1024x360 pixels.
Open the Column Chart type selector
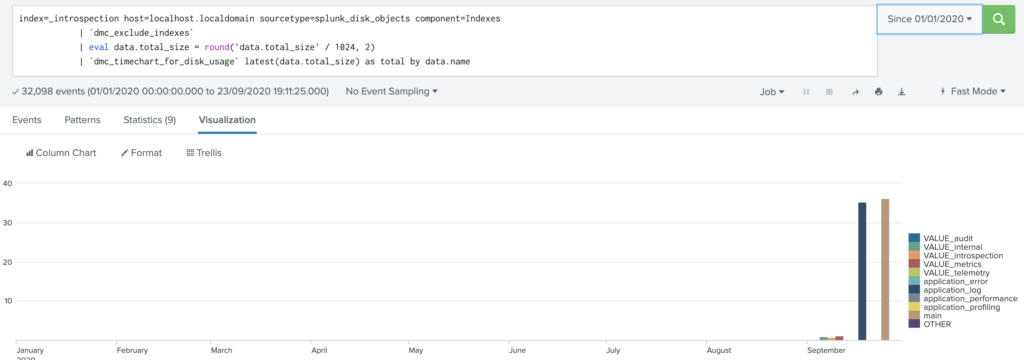(x=61, y=153)
